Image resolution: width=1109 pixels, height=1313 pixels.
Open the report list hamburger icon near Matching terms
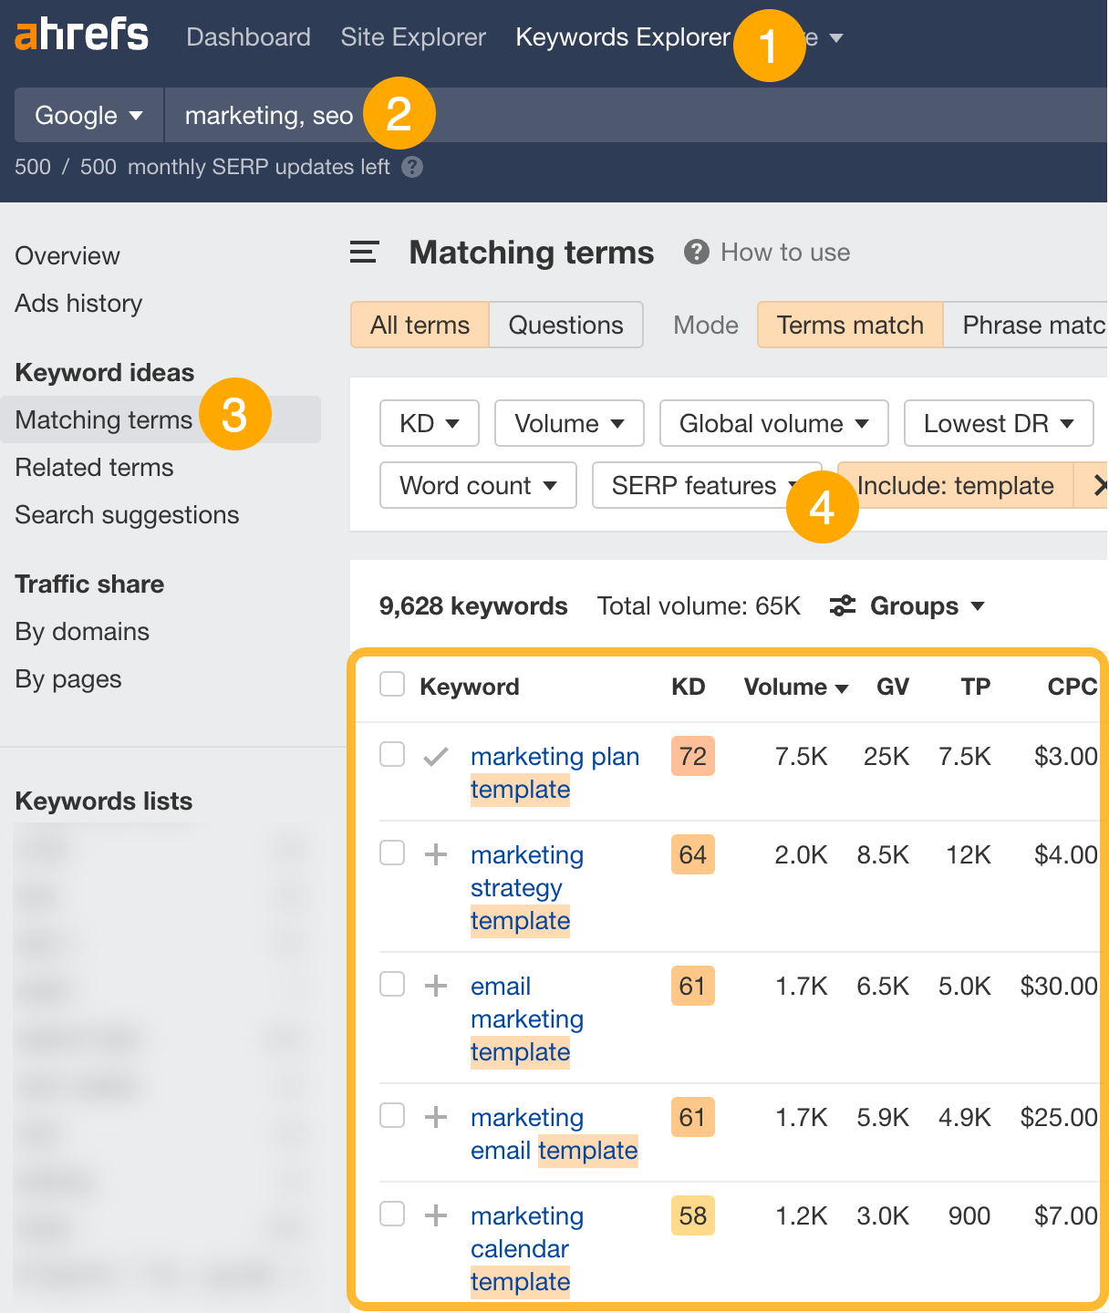click(x=362, y=253)
